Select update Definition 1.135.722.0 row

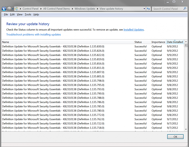(92, 124)
